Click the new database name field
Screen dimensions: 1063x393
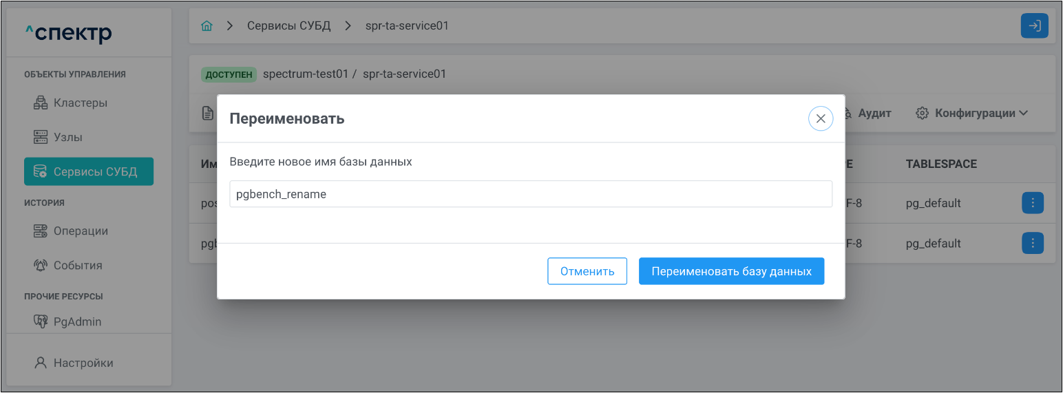point(530,194)
